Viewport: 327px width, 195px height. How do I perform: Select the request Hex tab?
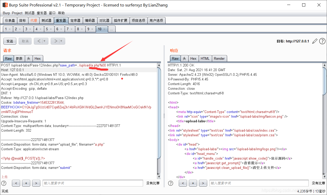point(38,58)
